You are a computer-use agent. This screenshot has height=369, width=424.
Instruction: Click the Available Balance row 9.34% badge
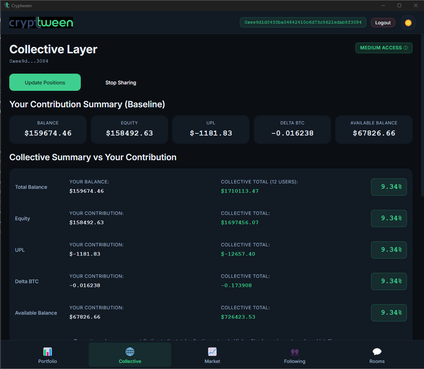point(389,313)
